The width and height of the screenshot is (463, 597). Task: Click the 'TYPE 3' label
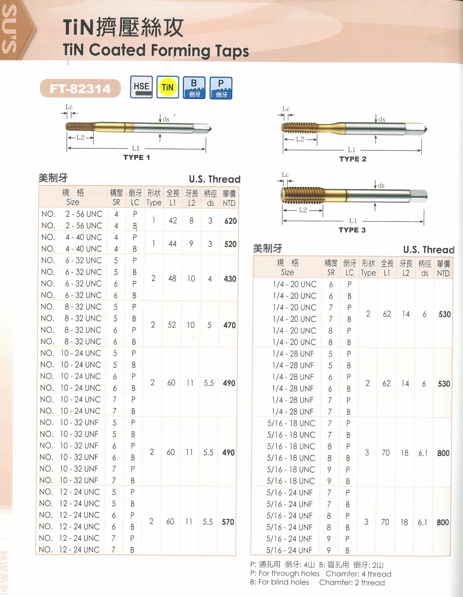click(x=352, y=230)
